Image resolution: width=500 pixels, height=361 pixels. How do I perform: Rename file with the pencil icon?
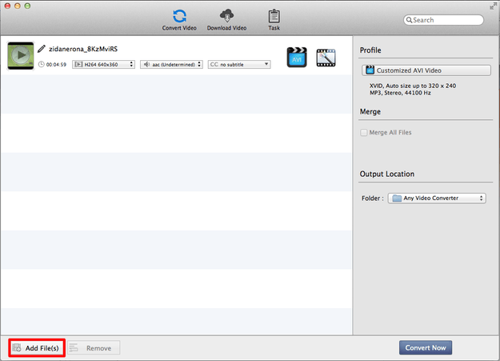pyautogui.click(x=42, y=49)
